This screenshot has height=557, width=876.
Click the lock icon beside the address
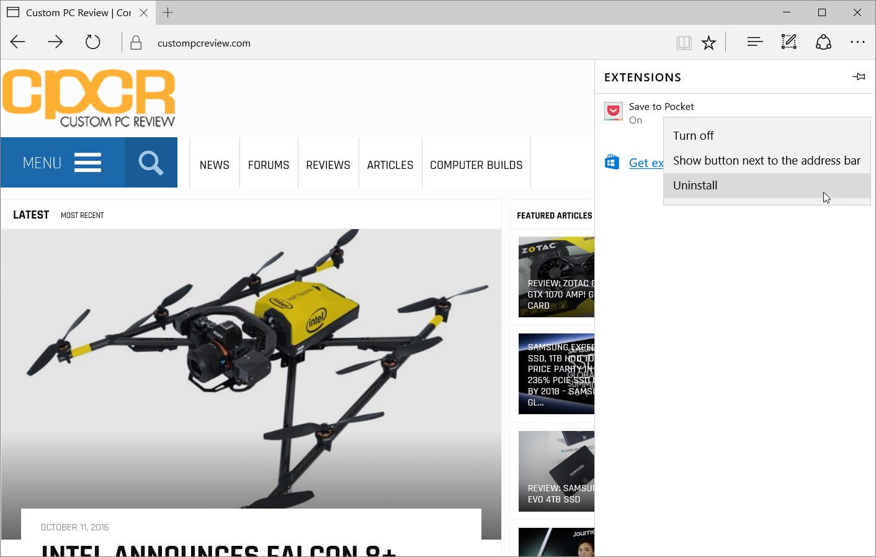point(136,42)
